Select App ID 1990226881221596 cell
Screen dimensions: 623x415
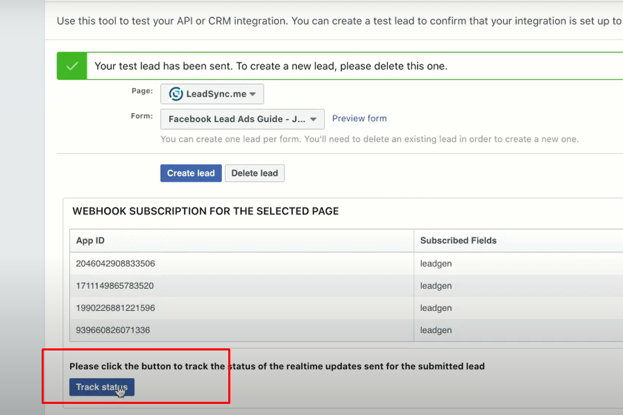coord(115,308)
